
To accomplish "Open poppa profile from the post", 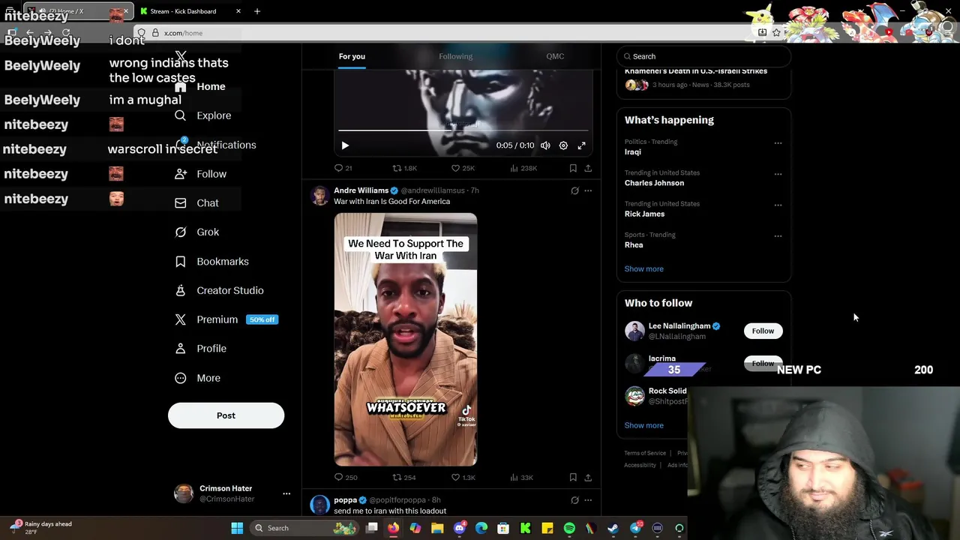I will (x=345, y=500).
